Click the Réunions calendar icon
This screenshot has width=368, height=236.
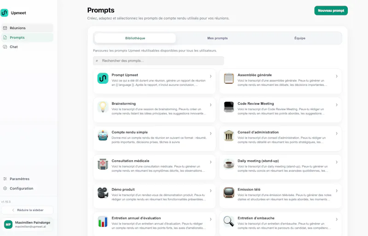[5, 28]
